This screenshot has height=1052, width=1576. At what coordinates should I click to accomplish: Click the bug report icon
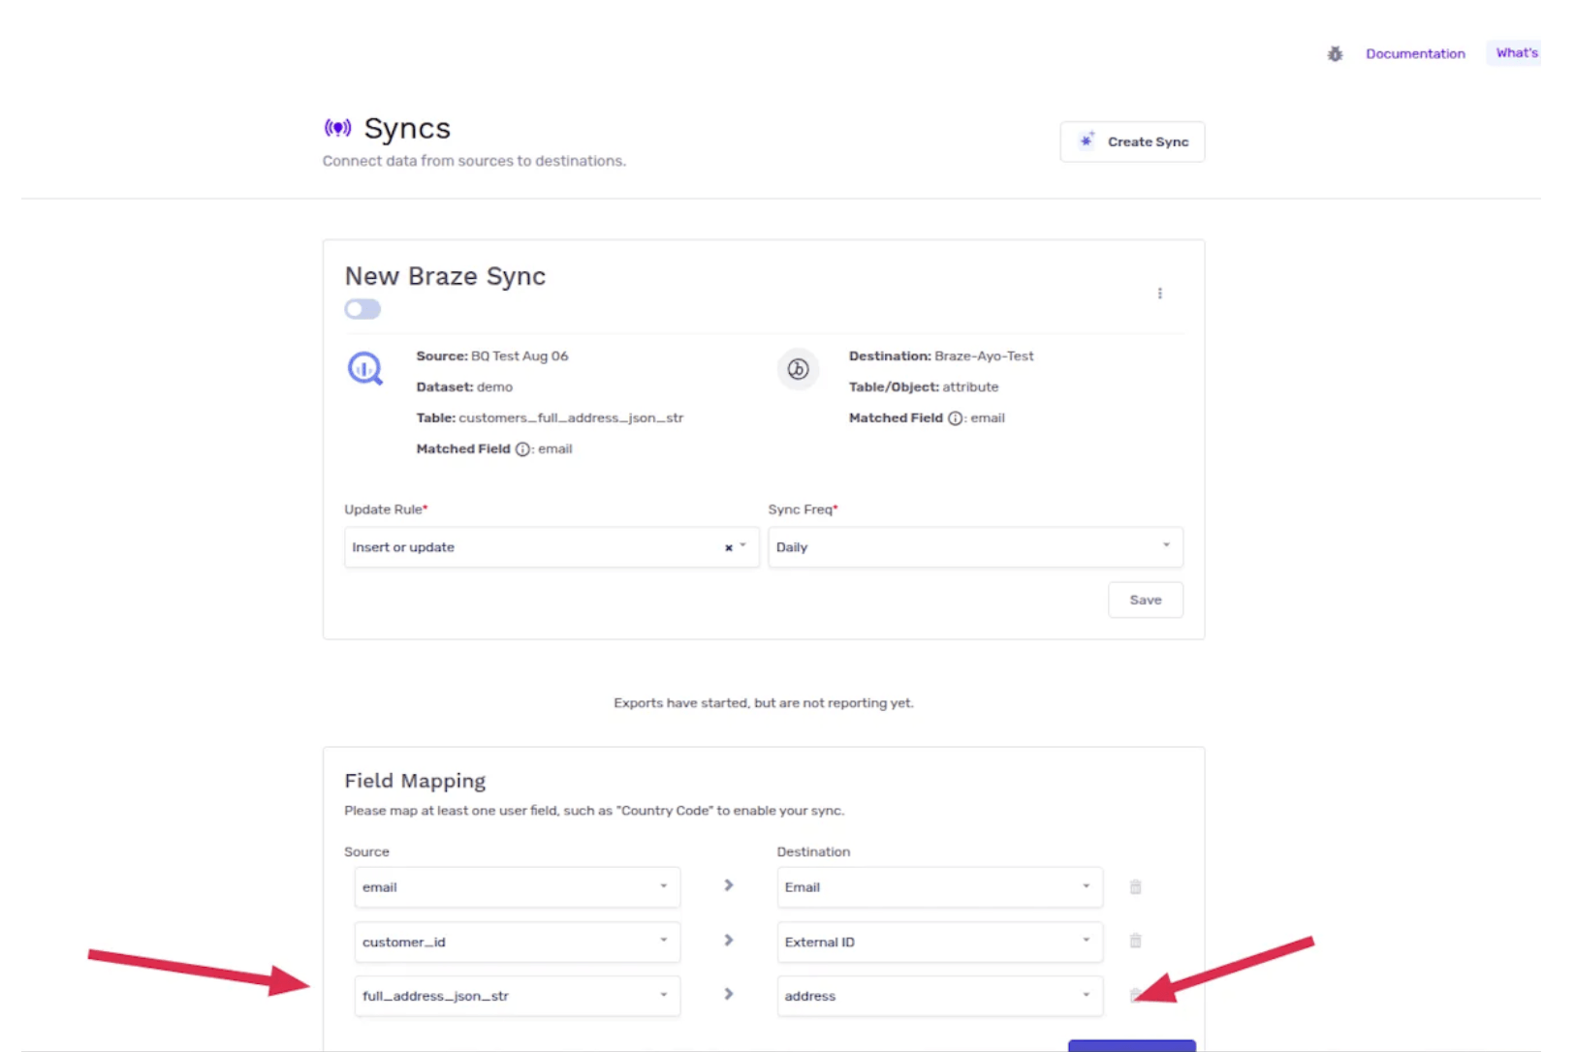1335,54
